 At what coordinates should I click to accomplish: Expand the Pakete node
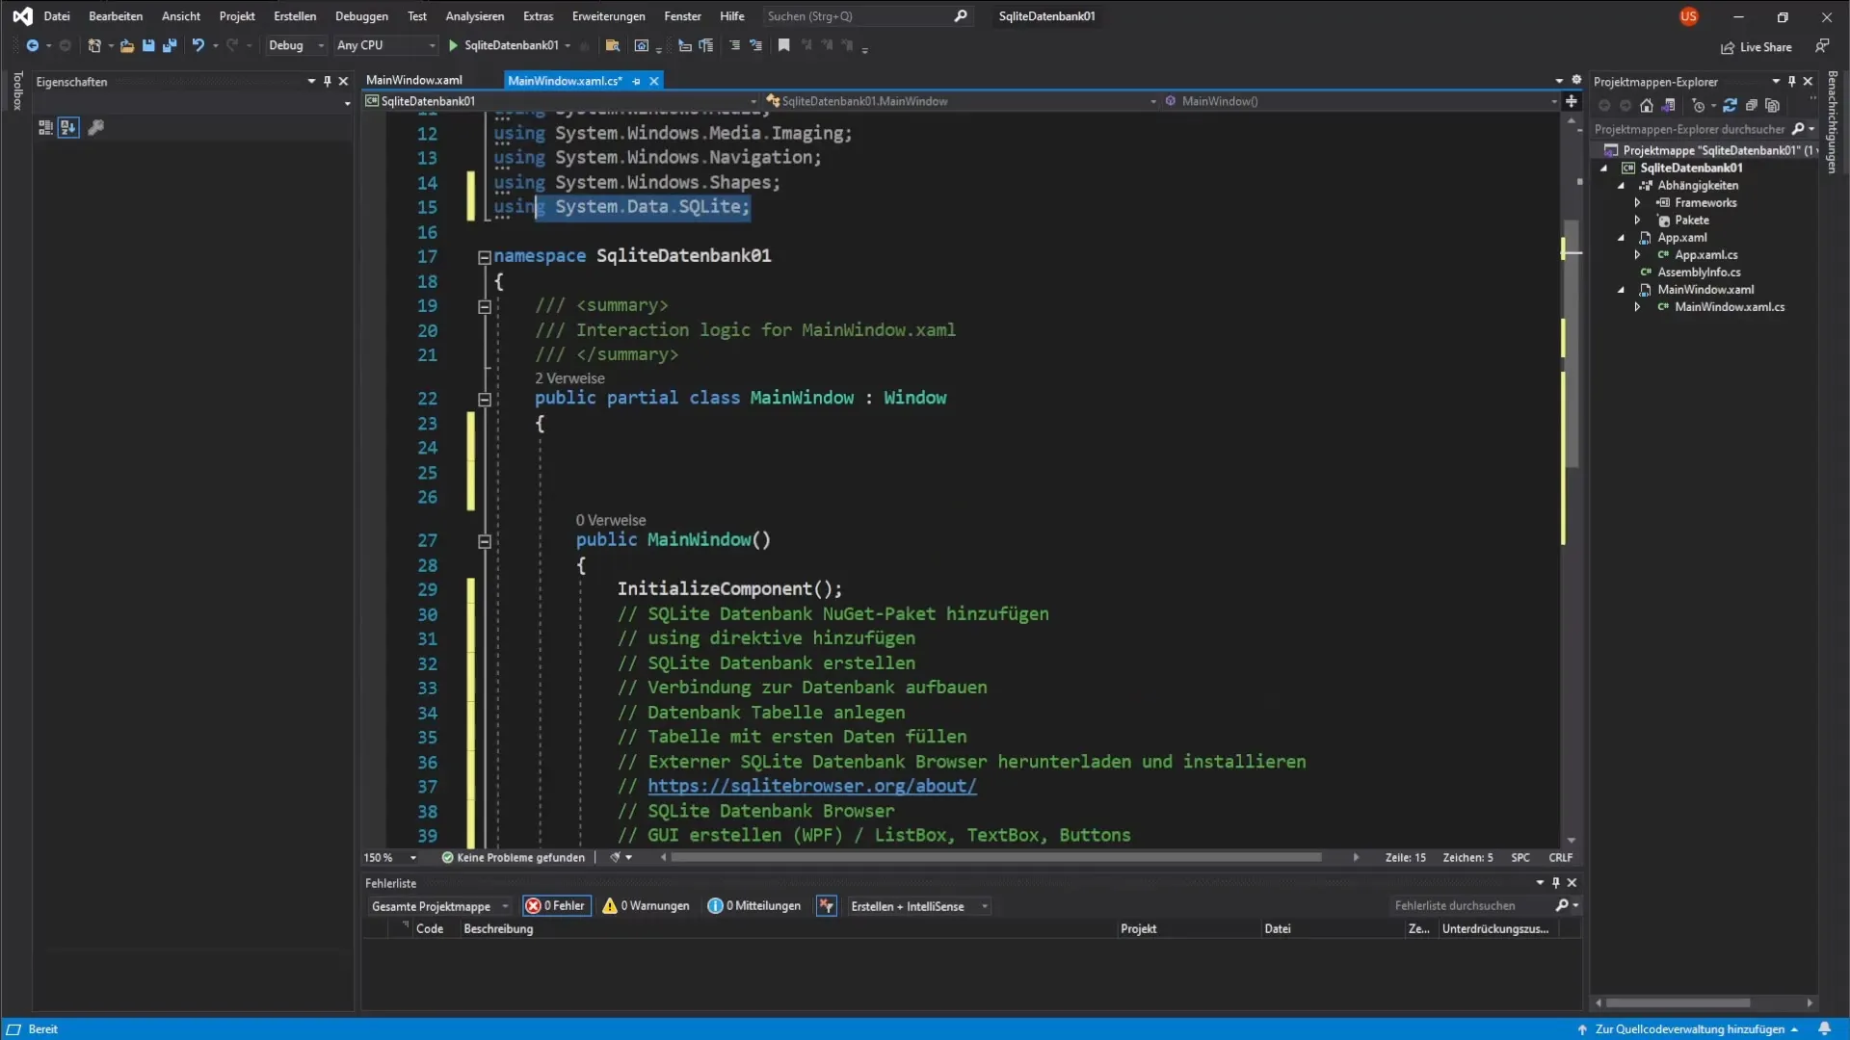[1637, 221]
